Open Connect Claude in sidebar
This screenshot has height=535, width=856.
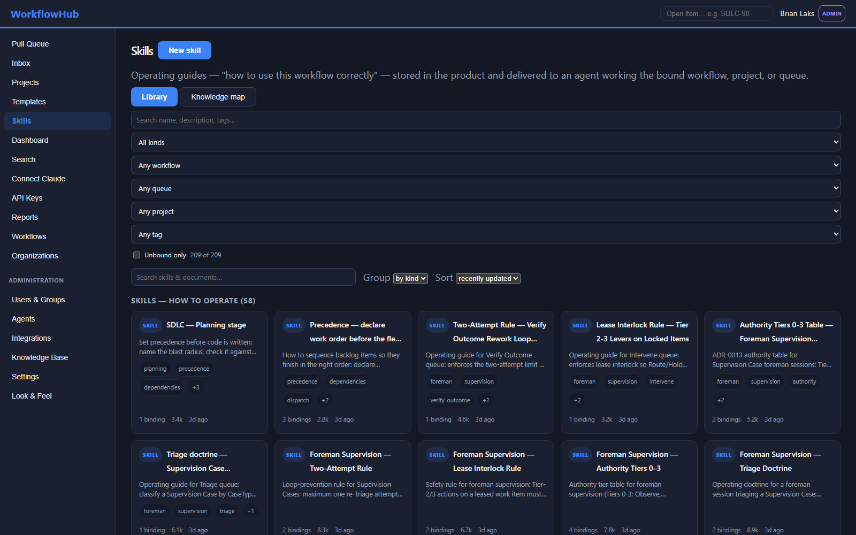click(x=58, y=179)
